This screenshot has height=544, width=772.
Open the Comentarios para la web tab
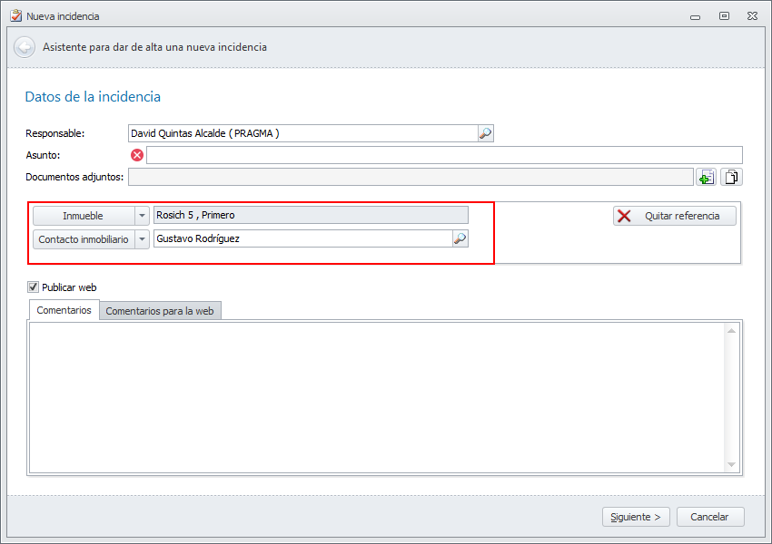(160, 311)
